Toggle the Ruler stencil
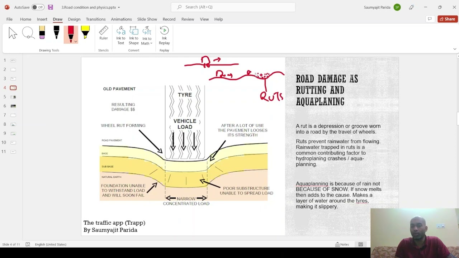 point(103,33)
